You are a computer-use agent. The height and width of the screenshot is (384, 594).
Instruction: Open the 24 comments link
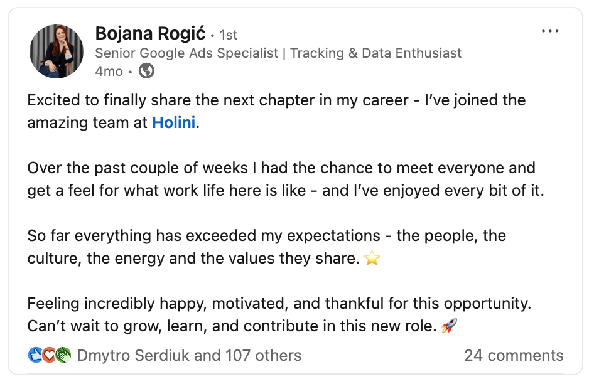point(514,356)
